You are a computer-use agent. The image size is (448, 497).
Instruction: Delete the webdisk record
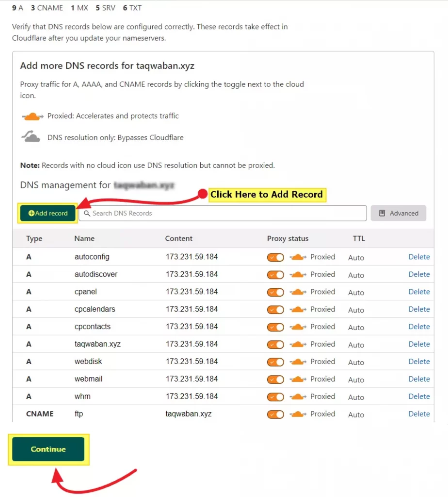(x=419, y=361)
